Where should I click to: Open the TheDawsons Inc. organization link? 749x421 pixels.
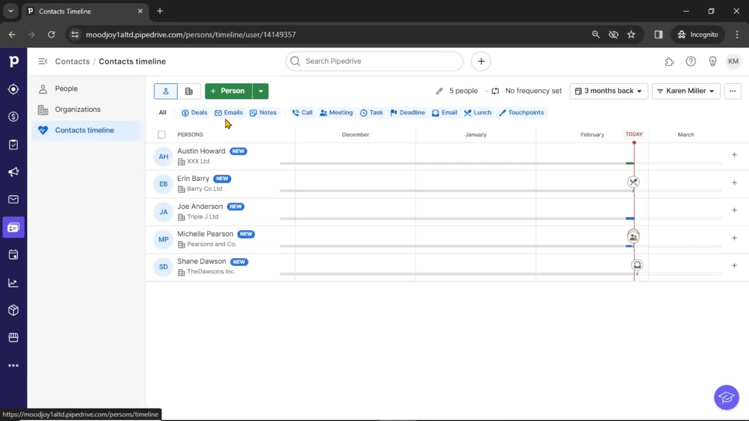[x=211, y=272]
